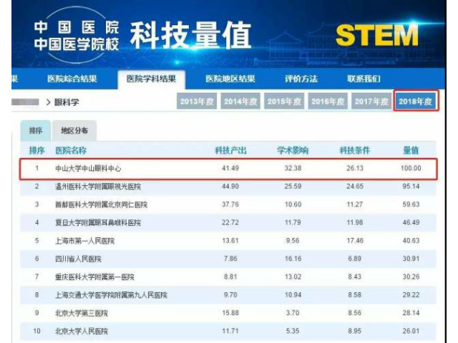The image size is (458, 343).
Task: Click 四川省人民医院 row name
Action: [78, 259]
